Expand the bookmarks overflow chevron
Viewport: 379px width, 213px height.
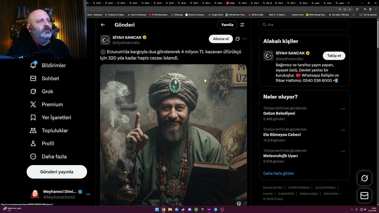coord(354,14)
